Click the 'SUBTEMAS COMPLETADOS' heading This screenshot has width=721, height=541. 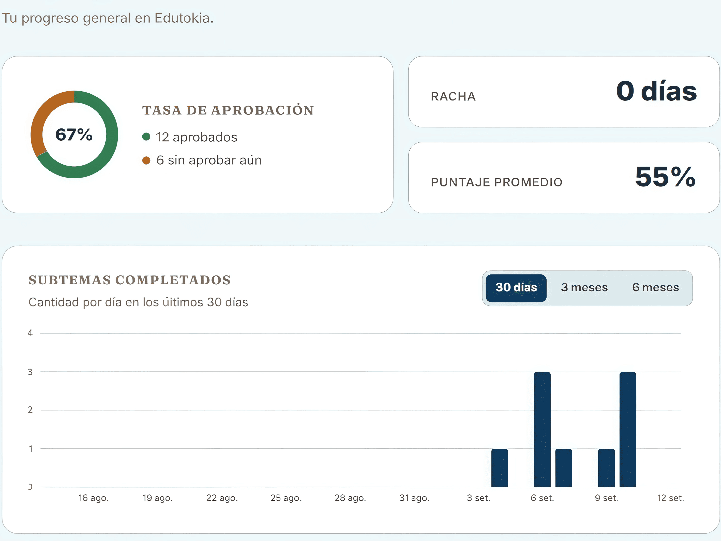[130, 280]
